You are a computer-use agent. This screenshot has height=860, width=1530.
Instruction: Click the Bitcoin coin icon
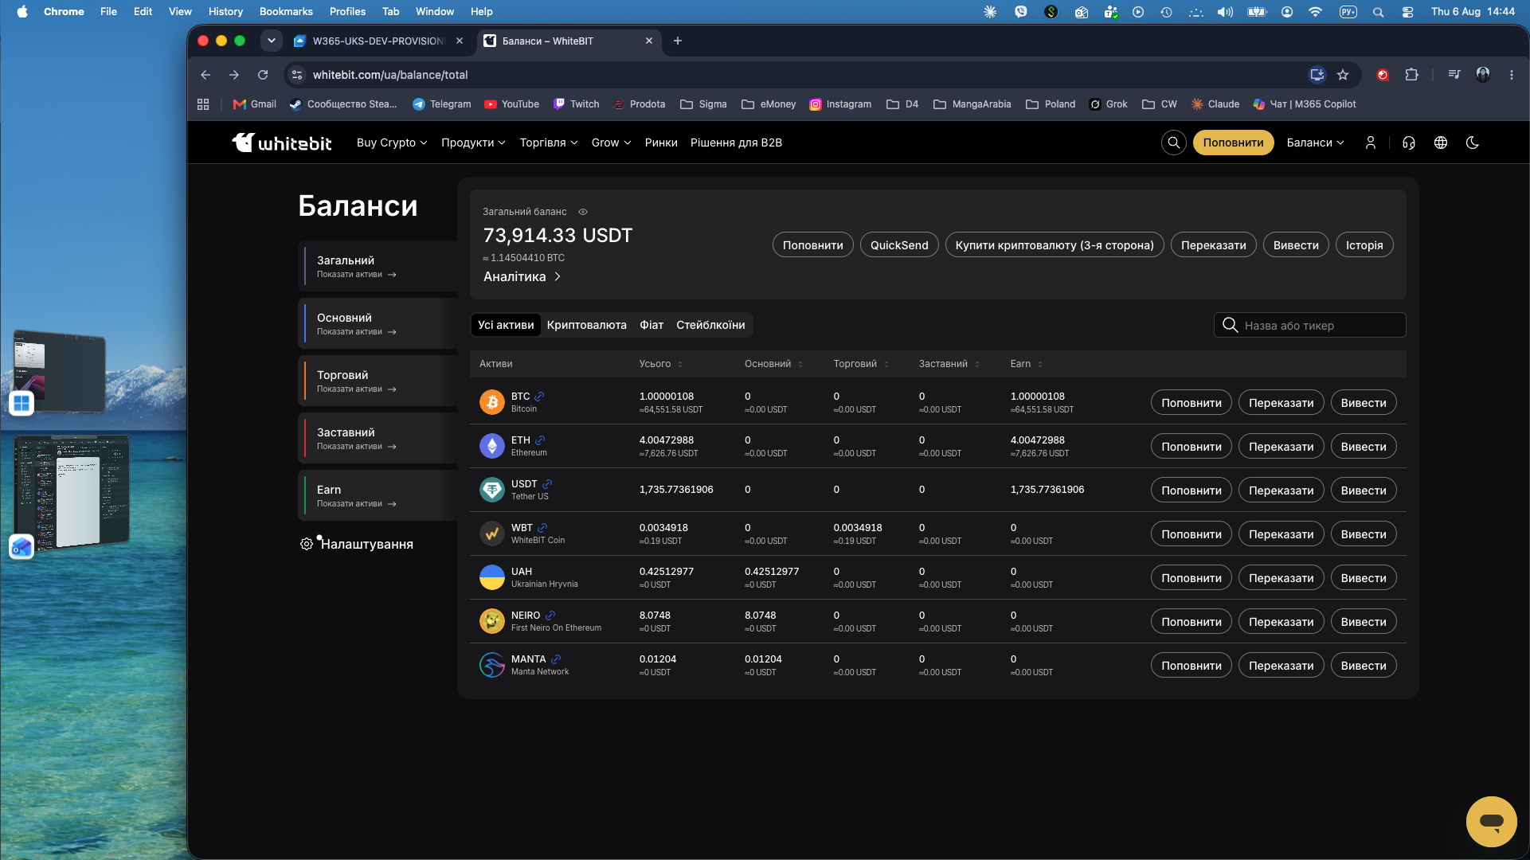tap(492, 402)
